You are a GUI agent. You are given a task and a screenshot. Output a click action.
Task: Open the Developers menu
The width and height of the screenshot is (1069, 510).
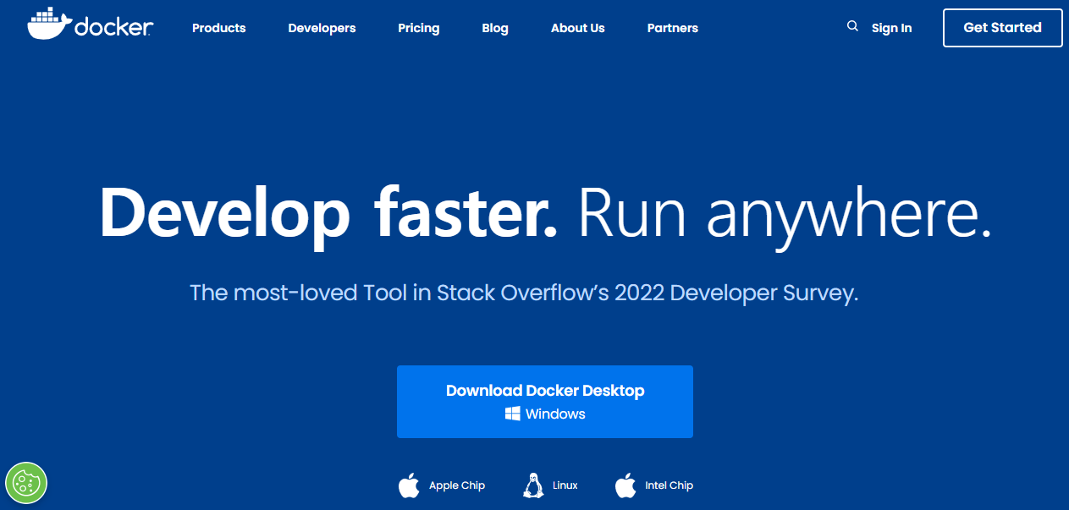click(x=322, y=28)
